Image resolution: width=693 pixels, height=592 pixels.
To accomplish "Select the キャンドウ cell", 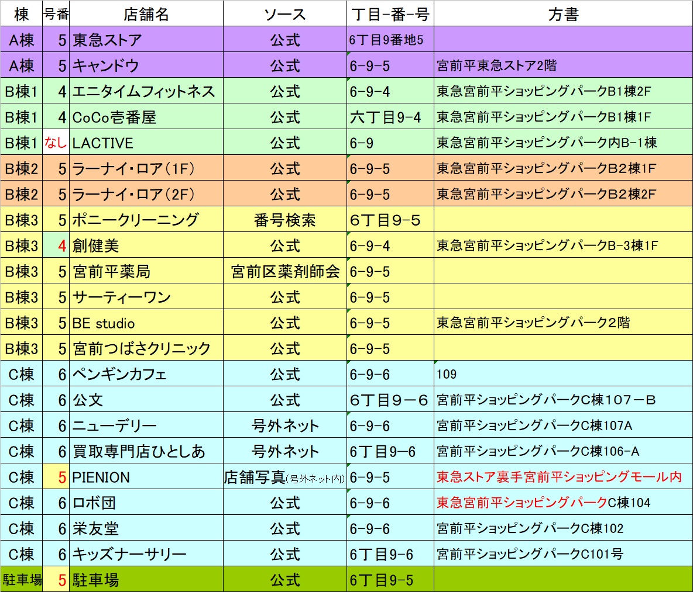I will (146, 65).
